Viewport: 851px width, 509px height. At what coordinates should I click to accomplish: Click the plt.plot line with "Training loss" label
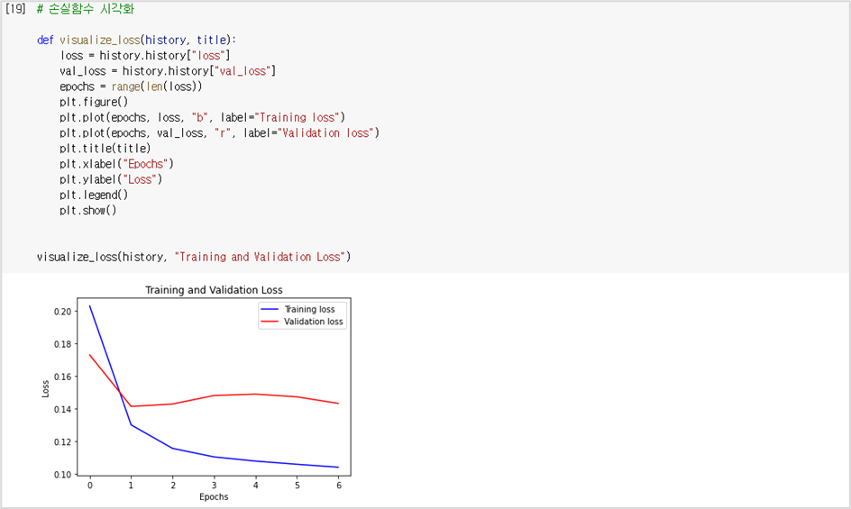(203, 118)
